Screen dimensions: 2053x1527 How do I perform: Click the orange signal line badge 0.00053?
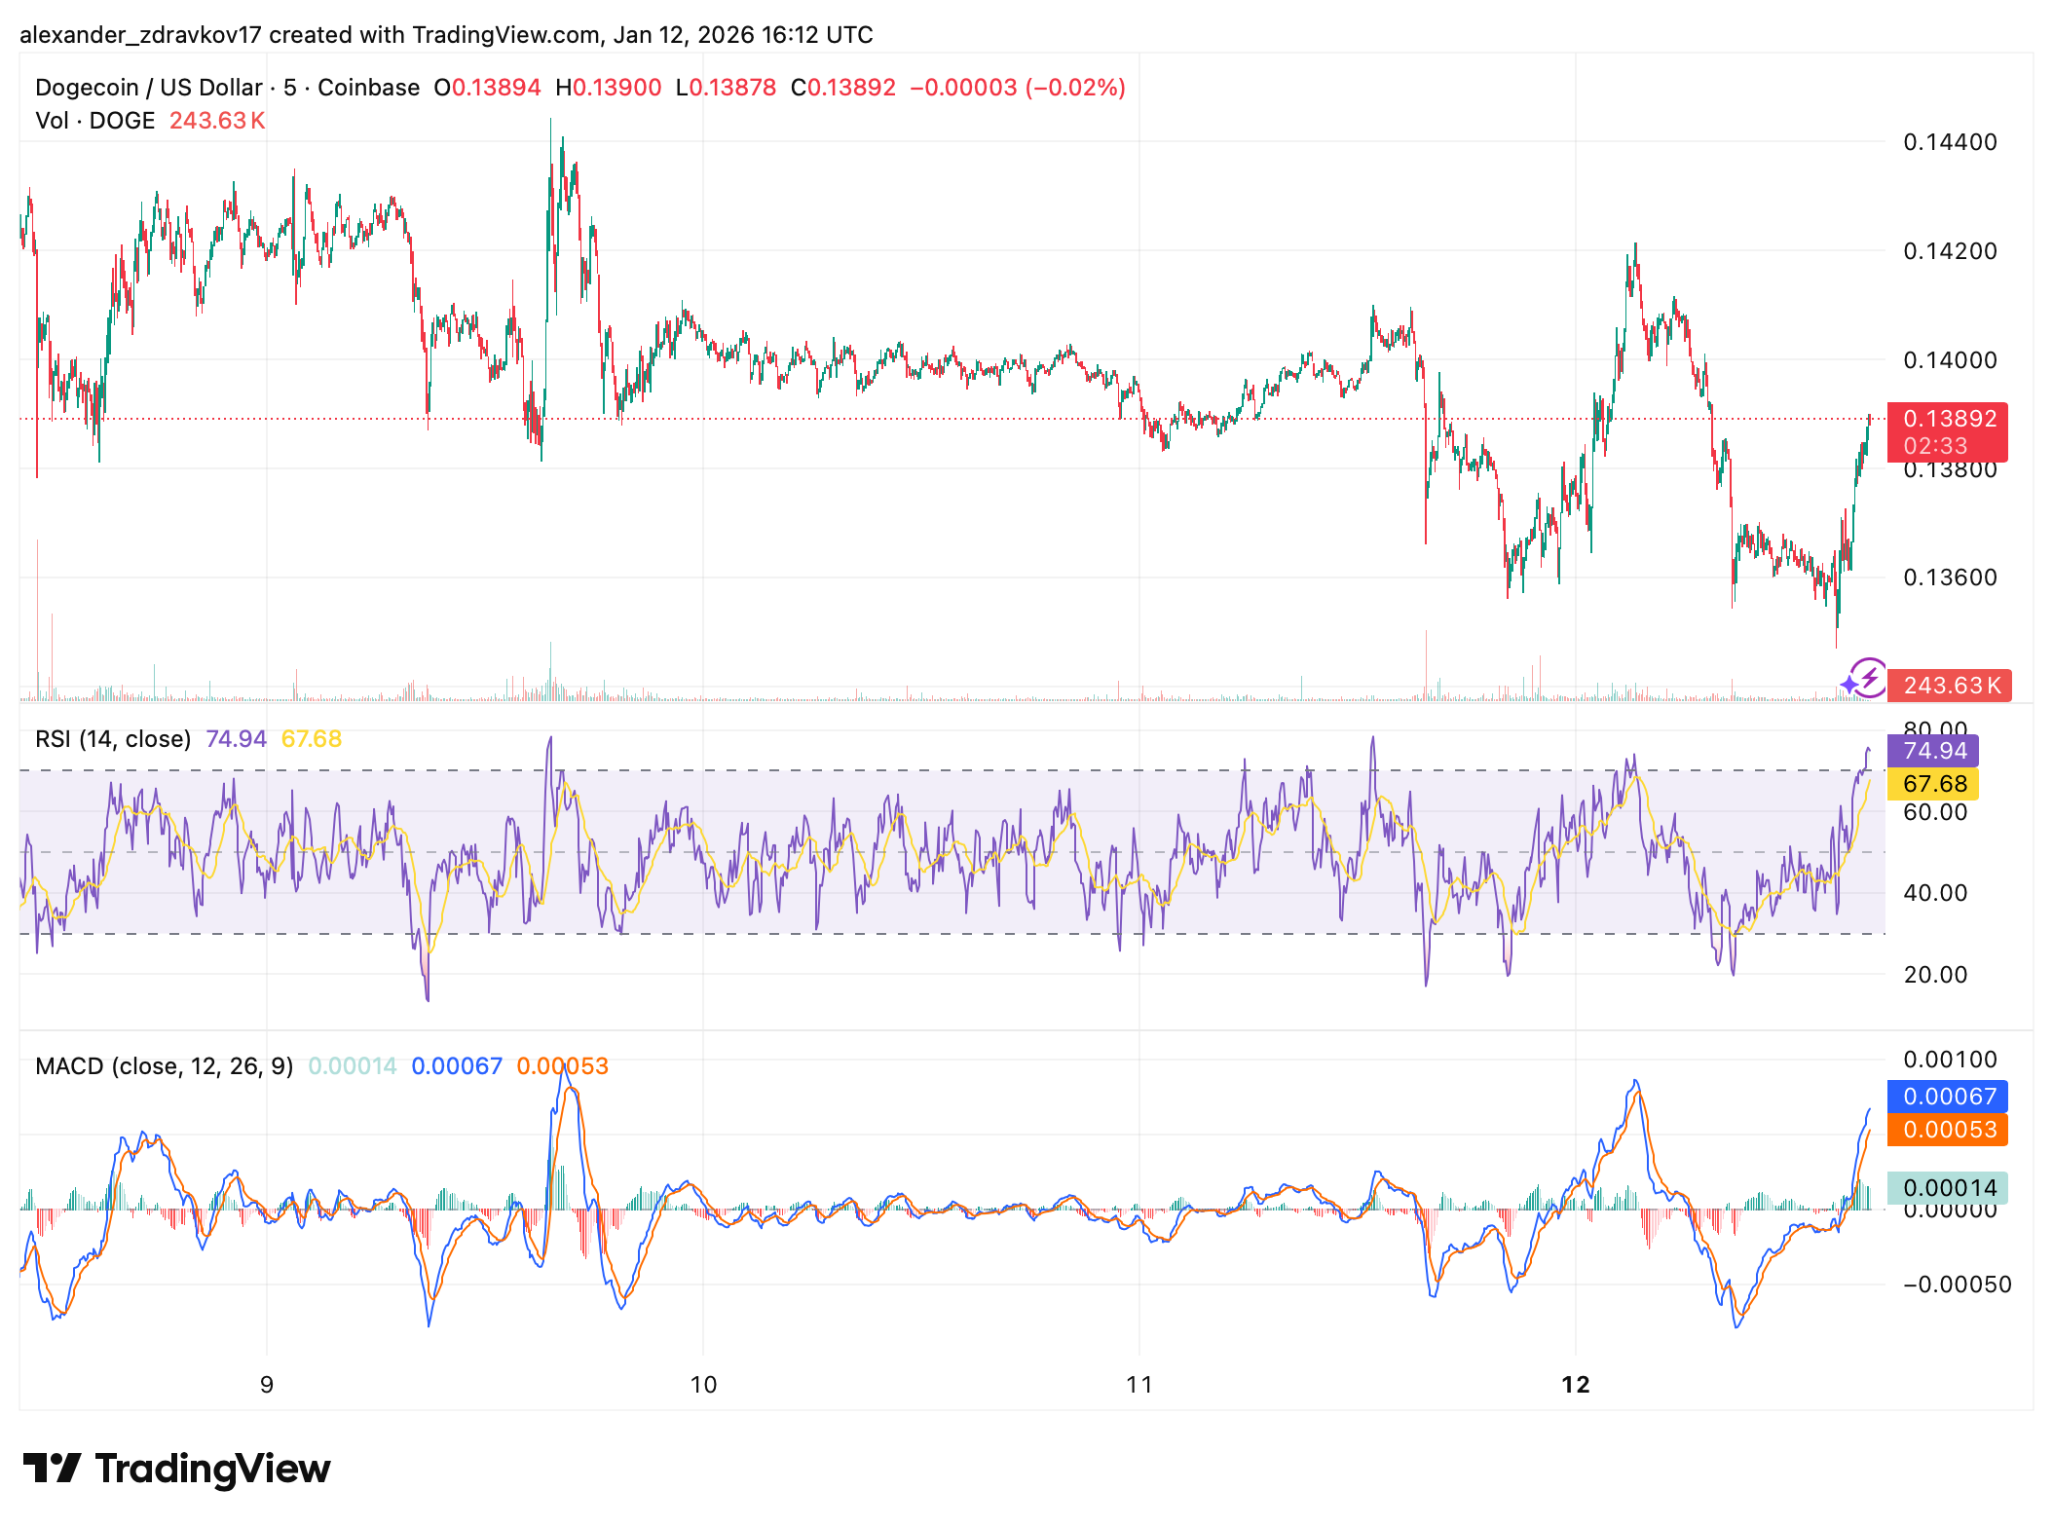1946,1130
